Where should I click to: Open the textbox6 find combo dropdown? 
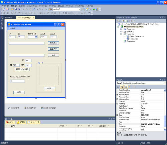80,9
